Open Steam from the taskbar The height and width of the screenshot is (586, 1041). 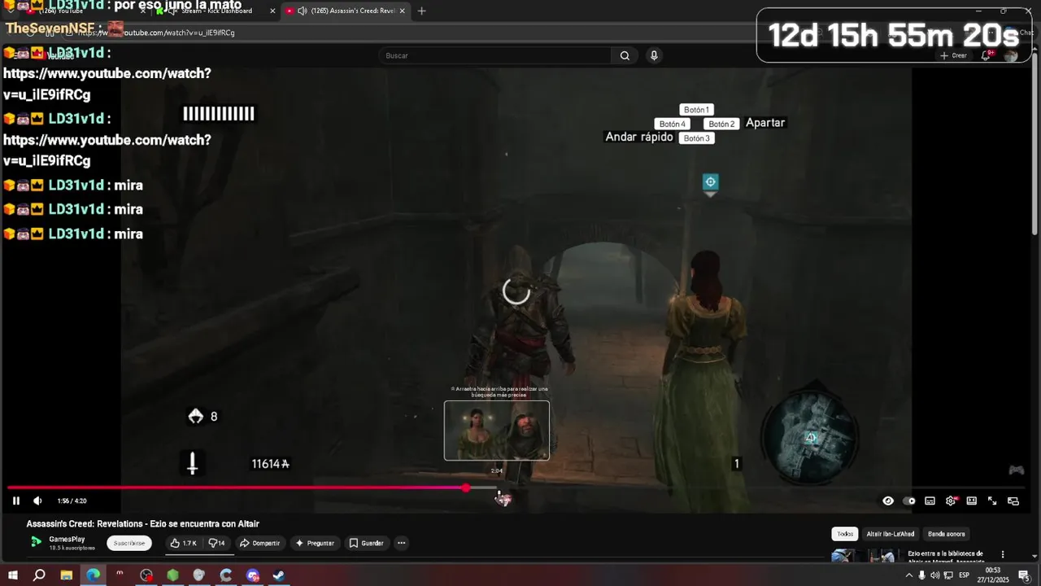pos(278,575)
